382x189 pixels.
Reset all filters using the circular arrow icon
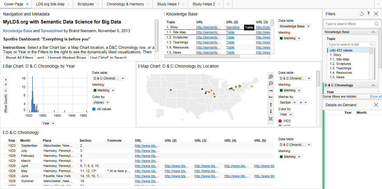362,14
